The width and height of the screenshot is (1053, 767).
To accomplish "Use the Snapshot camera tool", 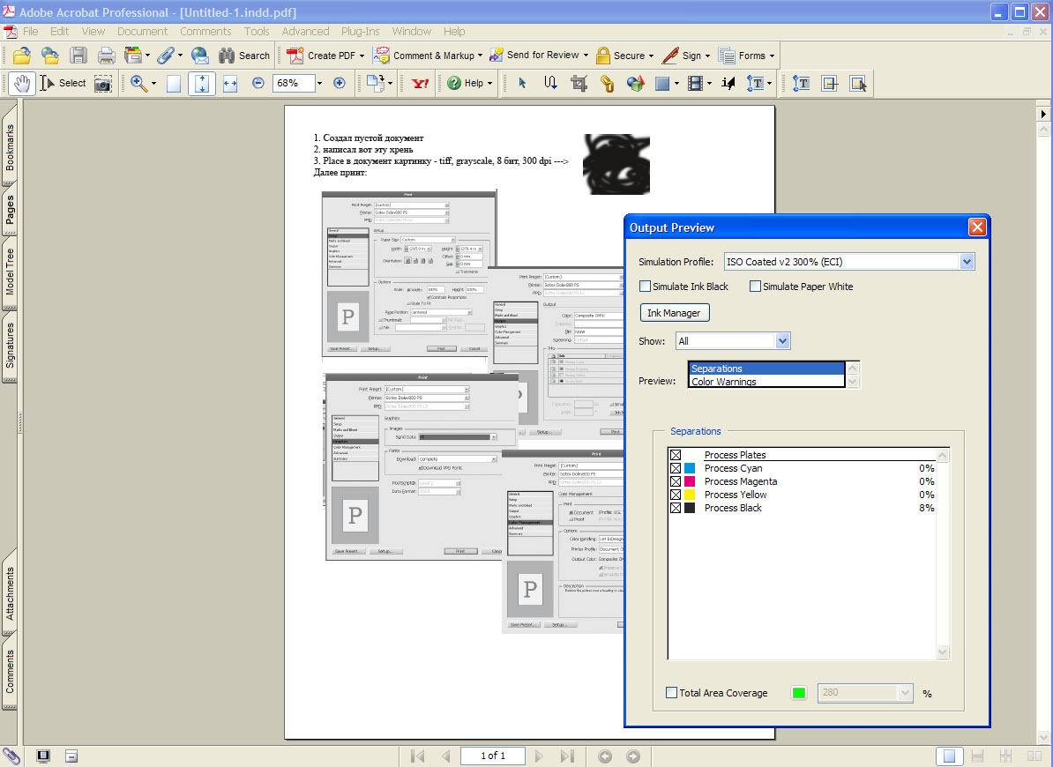I will point(103,83).
